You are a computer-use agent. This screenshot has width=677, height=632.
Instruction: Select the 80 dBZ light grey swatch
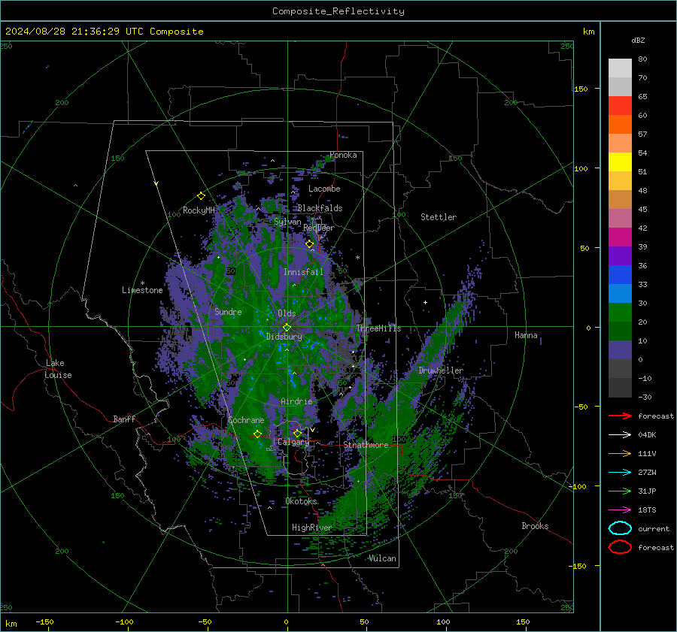pos(620,68)
